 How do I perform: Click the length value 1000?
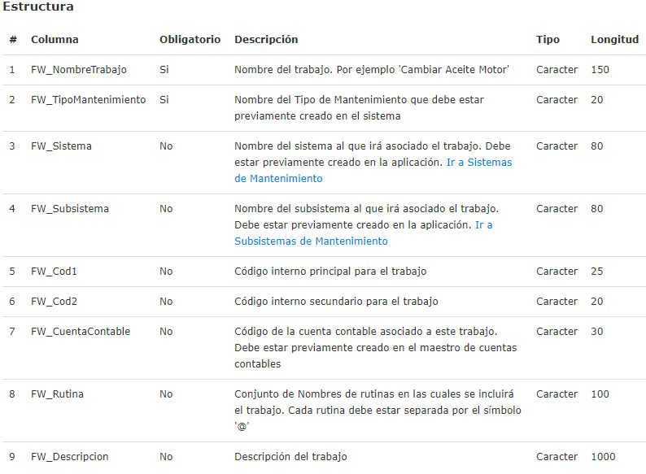[603, 457]
